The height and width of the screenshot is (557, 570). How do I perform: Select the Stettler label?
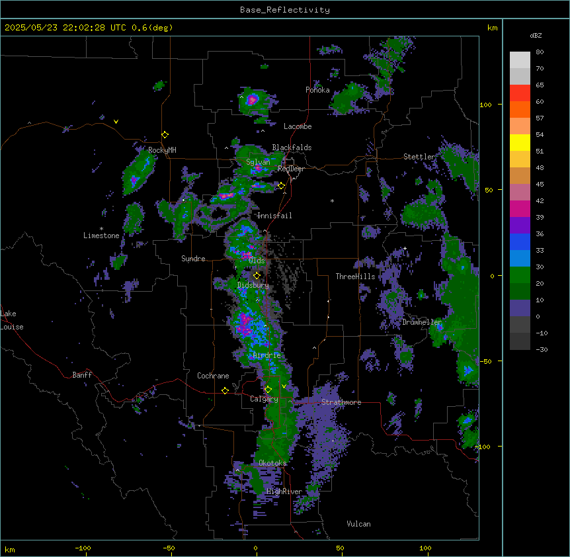(419, 157)
